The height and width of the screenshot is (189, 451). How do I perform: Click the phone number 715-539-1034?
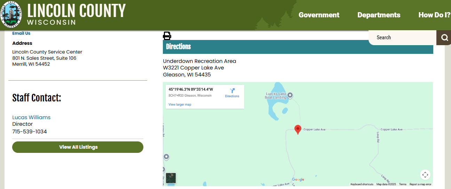tap(30, 132)
